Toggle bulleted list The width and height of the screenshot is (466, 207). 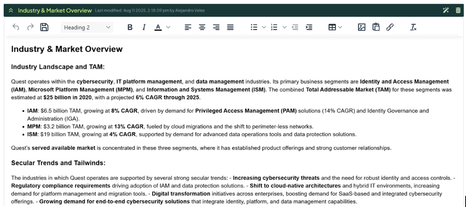coord(254,27)
